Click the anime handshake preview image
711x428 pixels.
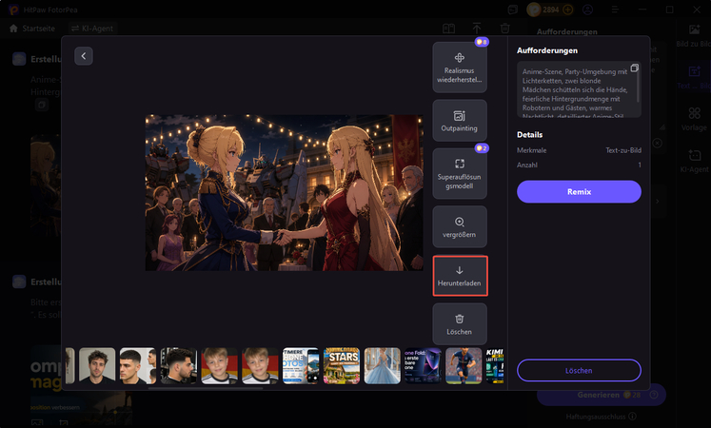click(x=284, y=192)
